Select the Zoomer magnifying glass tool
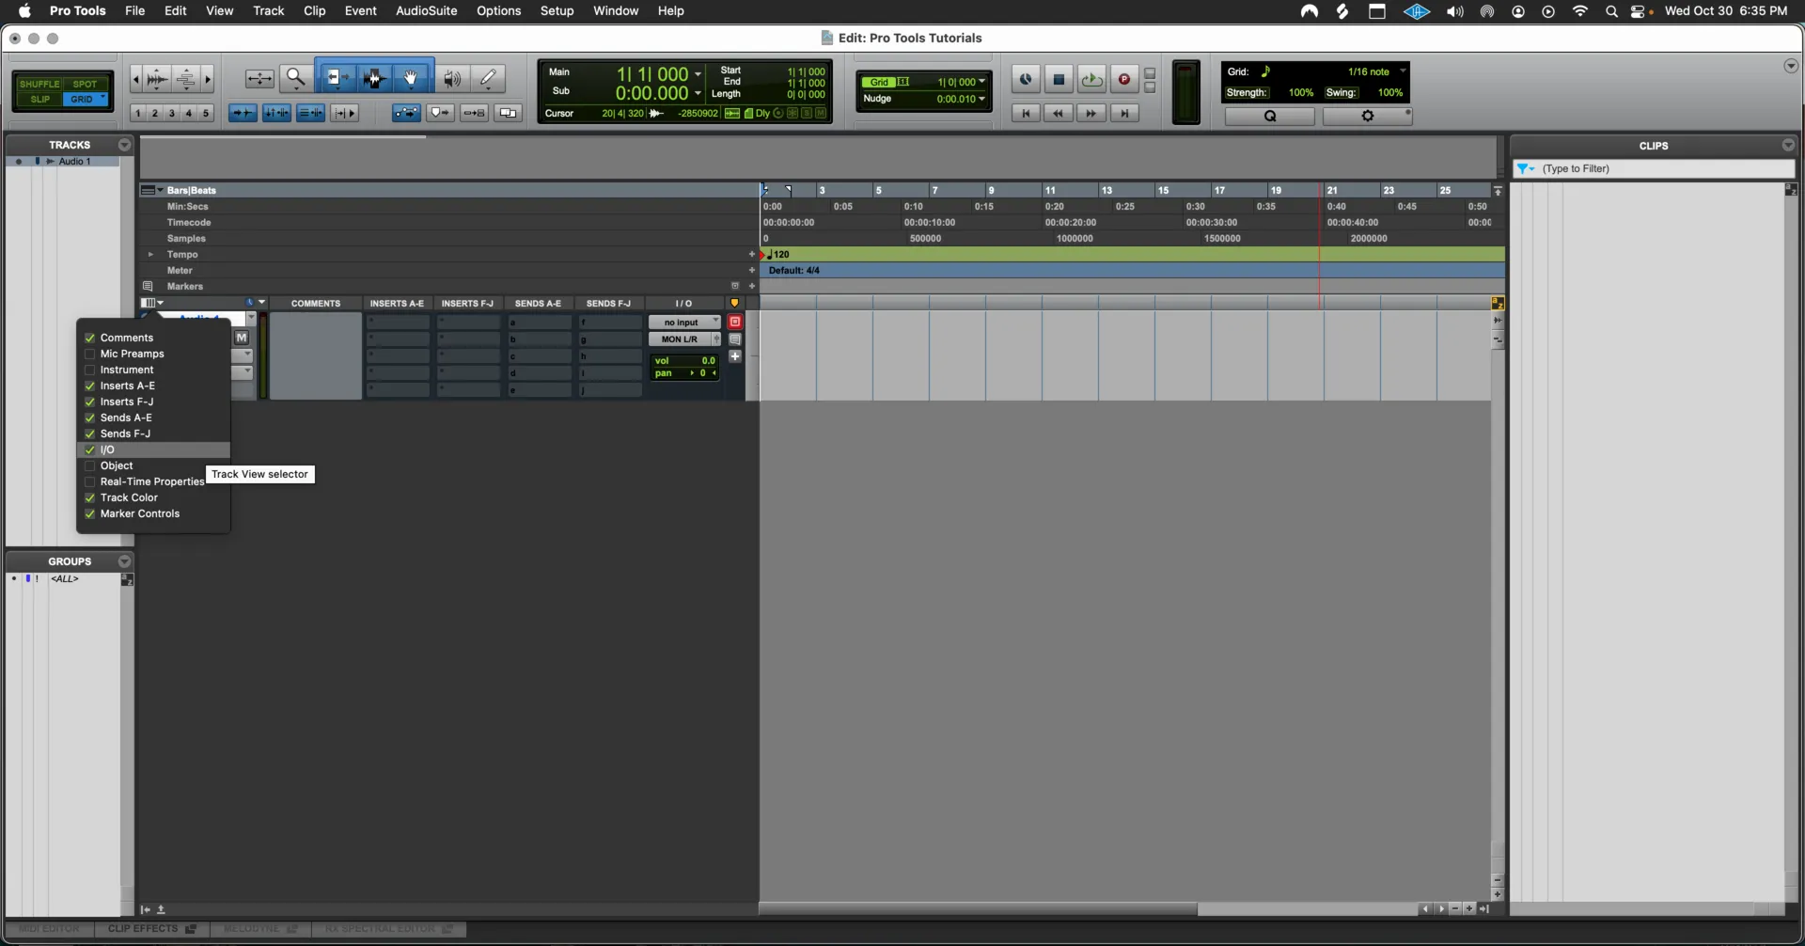 (x=295, y=78)
